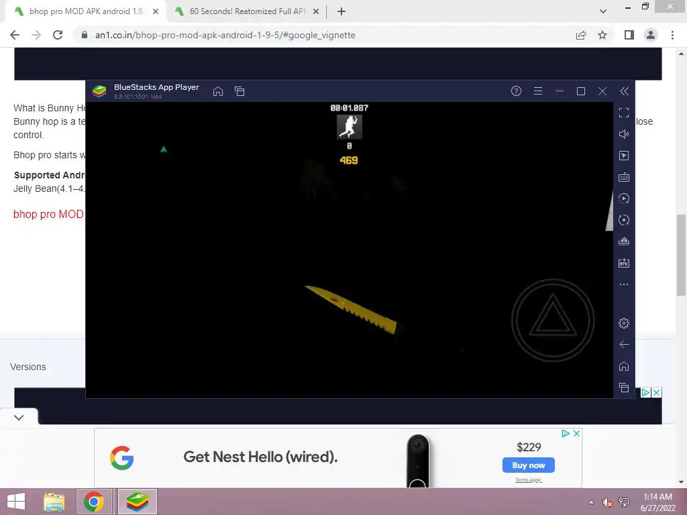Click the rotate-circle sync icon in sidebar
Screen dimensions: 687x515
624,220
